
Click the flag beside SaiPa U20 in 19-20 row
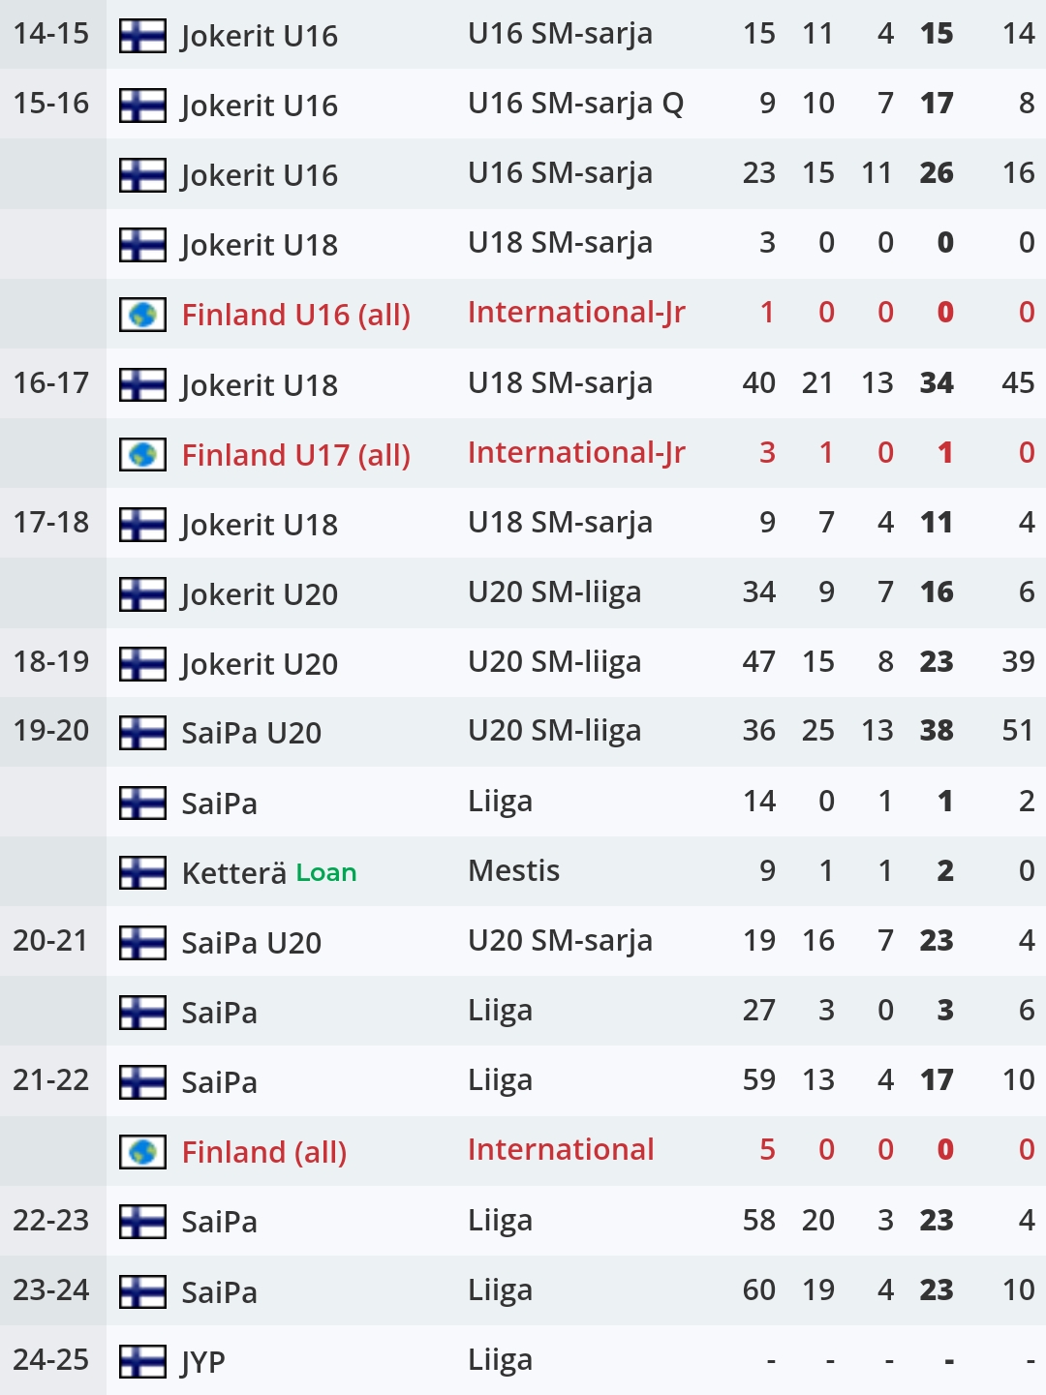[x=142, y=733]
